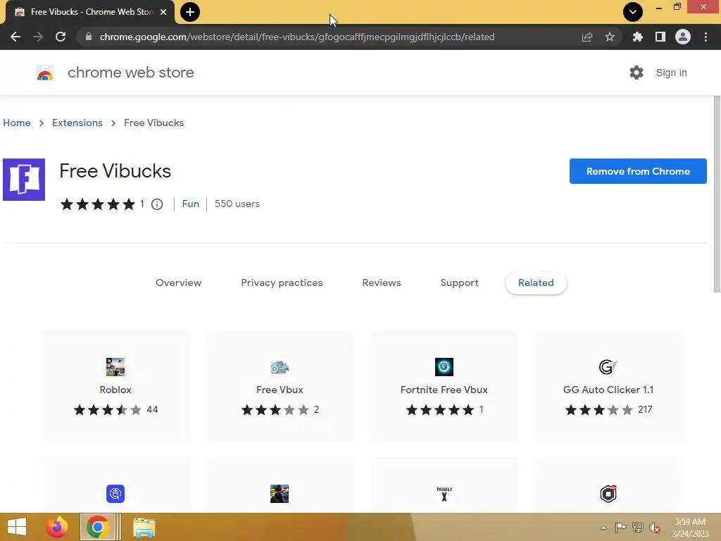Viewport: 721px width, 541px height.
Task: Click the blue rounded extension icon in second row
Action: (x=115, y=494)
